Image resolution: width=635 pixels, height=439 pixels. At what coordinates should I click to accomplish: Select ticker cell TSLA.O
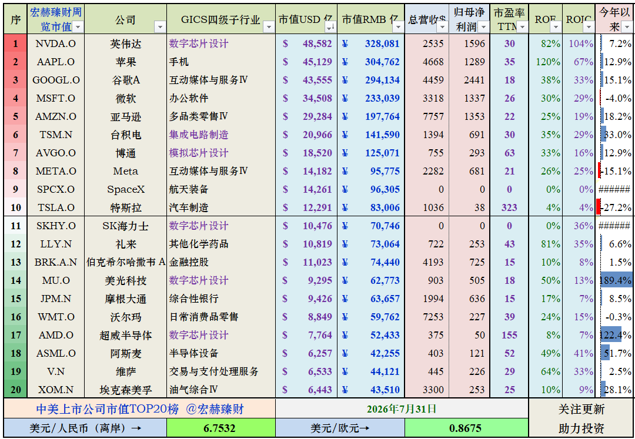(56, 207)
